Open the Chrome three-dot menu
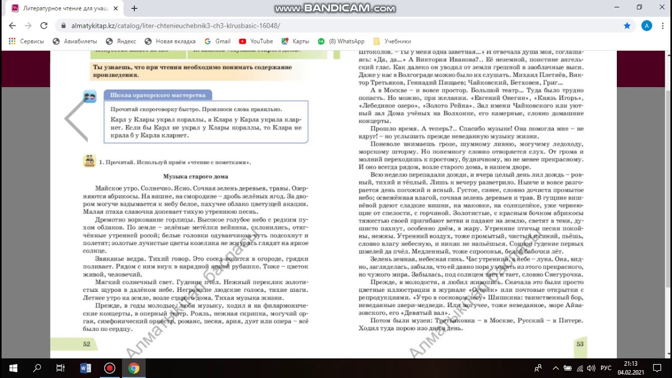672x378 pixels. 663,26
